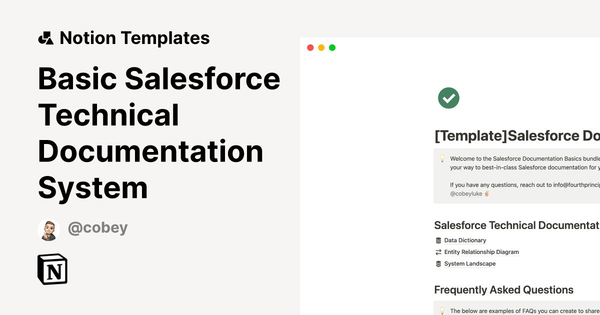Open the System Landscape page

tap(469, 263)
